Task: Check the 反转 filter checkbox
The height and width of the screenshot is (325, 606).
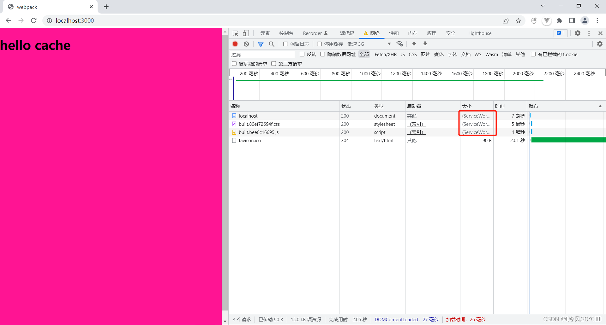Action: pyautogui.click(x=302, y=54)
